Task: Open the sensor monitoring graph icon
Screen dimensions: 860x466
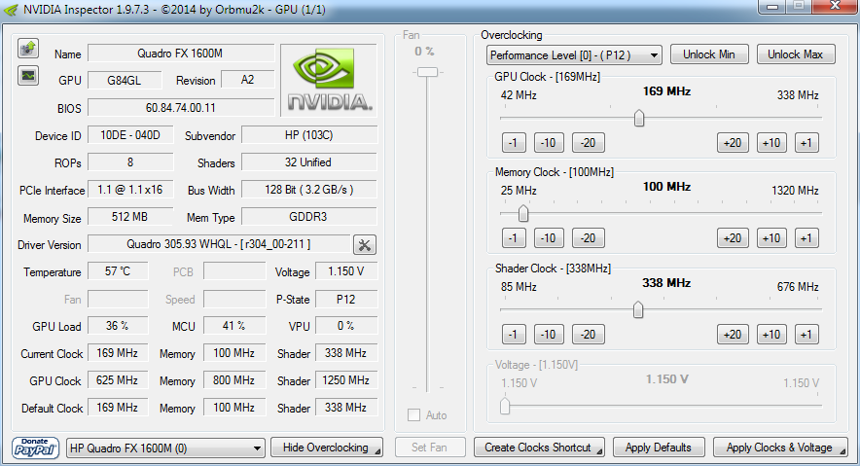Action: (28, 75)
